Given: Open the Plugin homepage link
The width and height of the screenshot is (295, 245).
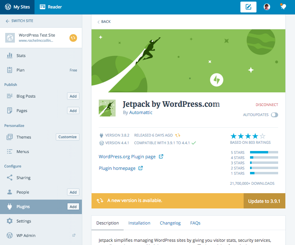Looking at the screenshot, I should [117, 168].
